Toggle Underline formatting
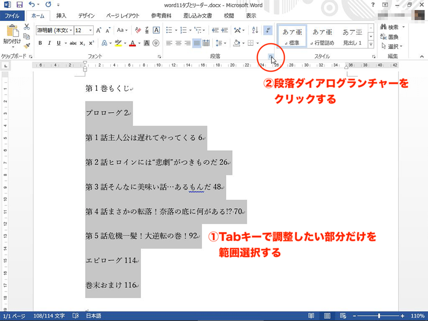Screen dimensions: 428x321 pos(58,43)
